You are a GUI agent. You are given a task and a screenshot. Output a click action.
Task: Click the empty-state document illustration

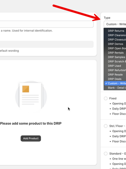(x=31, y=96)
